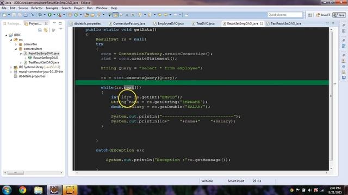Click the Quick Access input field
Screen dimensions: 348x195
click(285, 15)
